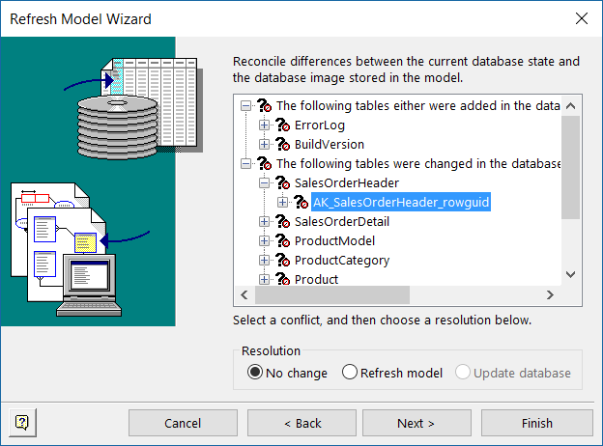Viewport: 603px width, 446px height.
Task: Click the conflict icon beside SalesOrderDetail
Action: click(282, 222)
